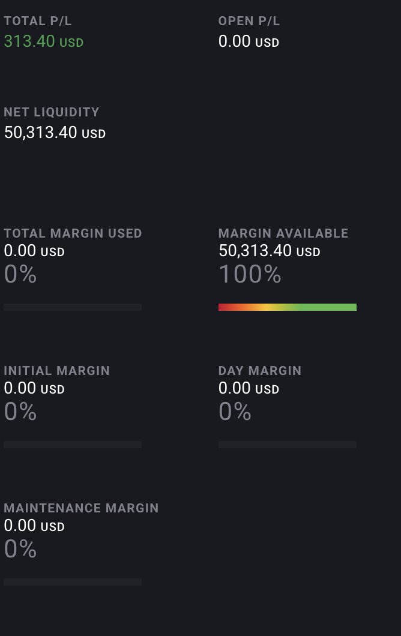The image size is (401, 636).
Task: Select Maintenance Margin 0.00 USD value
Action: pos(34,526)
